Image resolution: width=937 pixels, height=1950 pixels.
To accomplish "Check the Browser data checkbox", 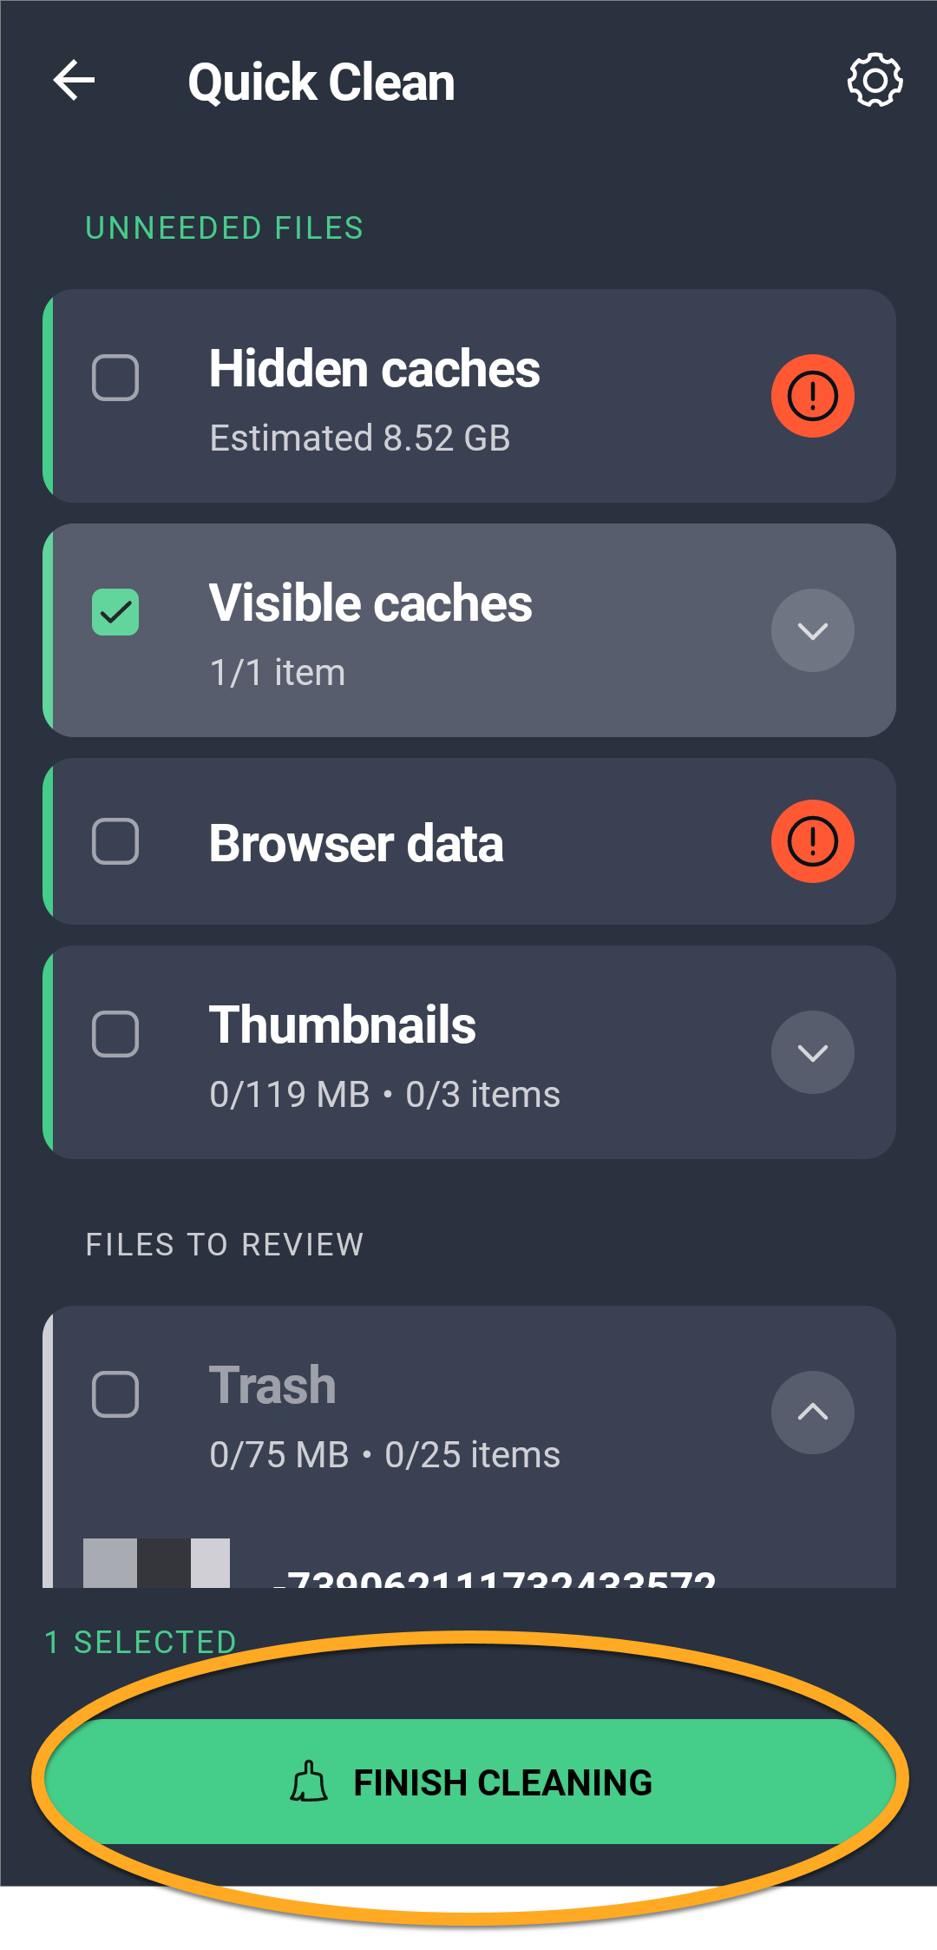I will [115, 841].
